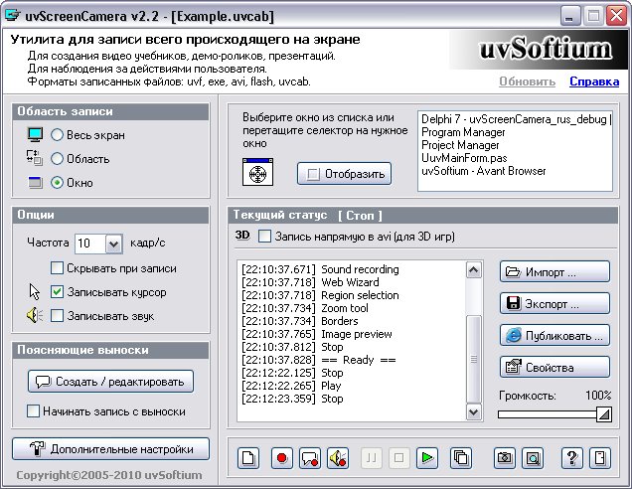Click the window selector crosshair icon

coord(258,173)
